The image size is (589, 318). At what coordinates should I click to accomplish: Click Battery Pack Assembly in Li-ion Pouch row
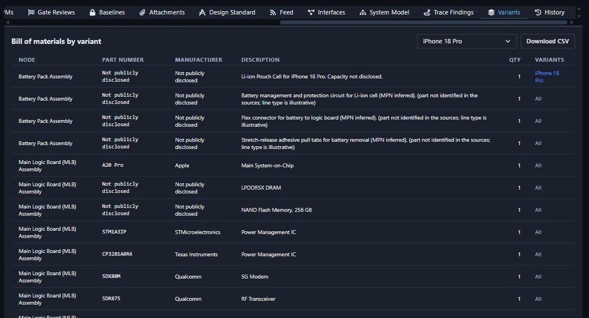pyautogui.click(x=46, y=77)
